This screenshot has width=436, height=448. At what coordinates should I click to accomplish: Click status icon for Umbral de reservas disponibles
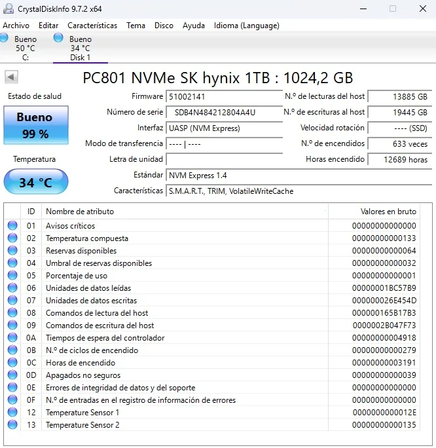(x=12, y=263)
